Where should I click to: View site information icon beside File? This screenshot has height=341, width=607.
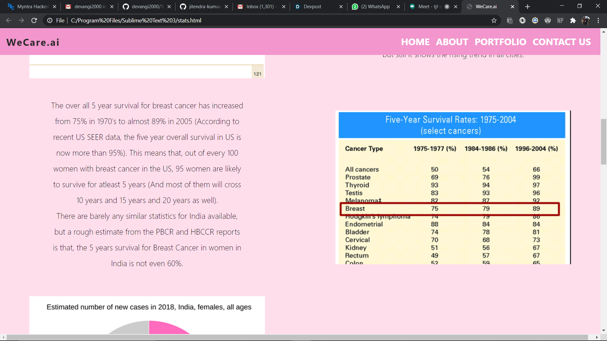pyautogui.click(x=50, y=21)
